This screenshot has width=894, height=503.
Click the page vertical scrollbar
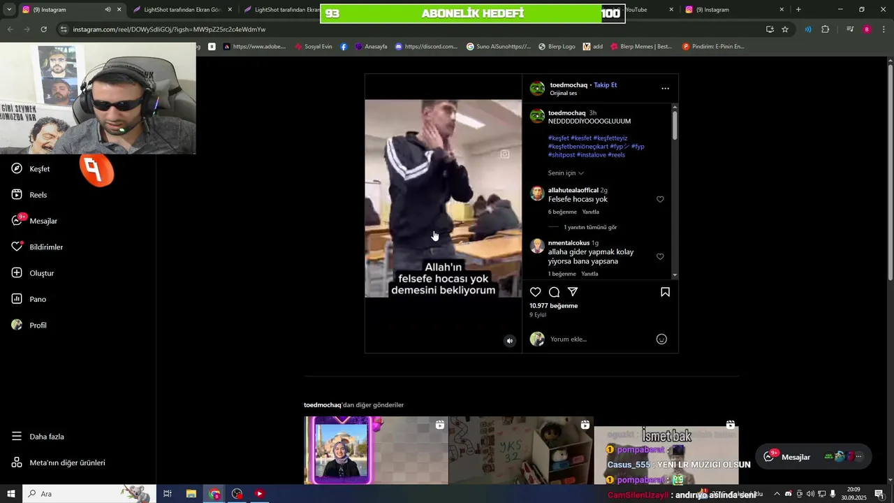click(890, 171)
